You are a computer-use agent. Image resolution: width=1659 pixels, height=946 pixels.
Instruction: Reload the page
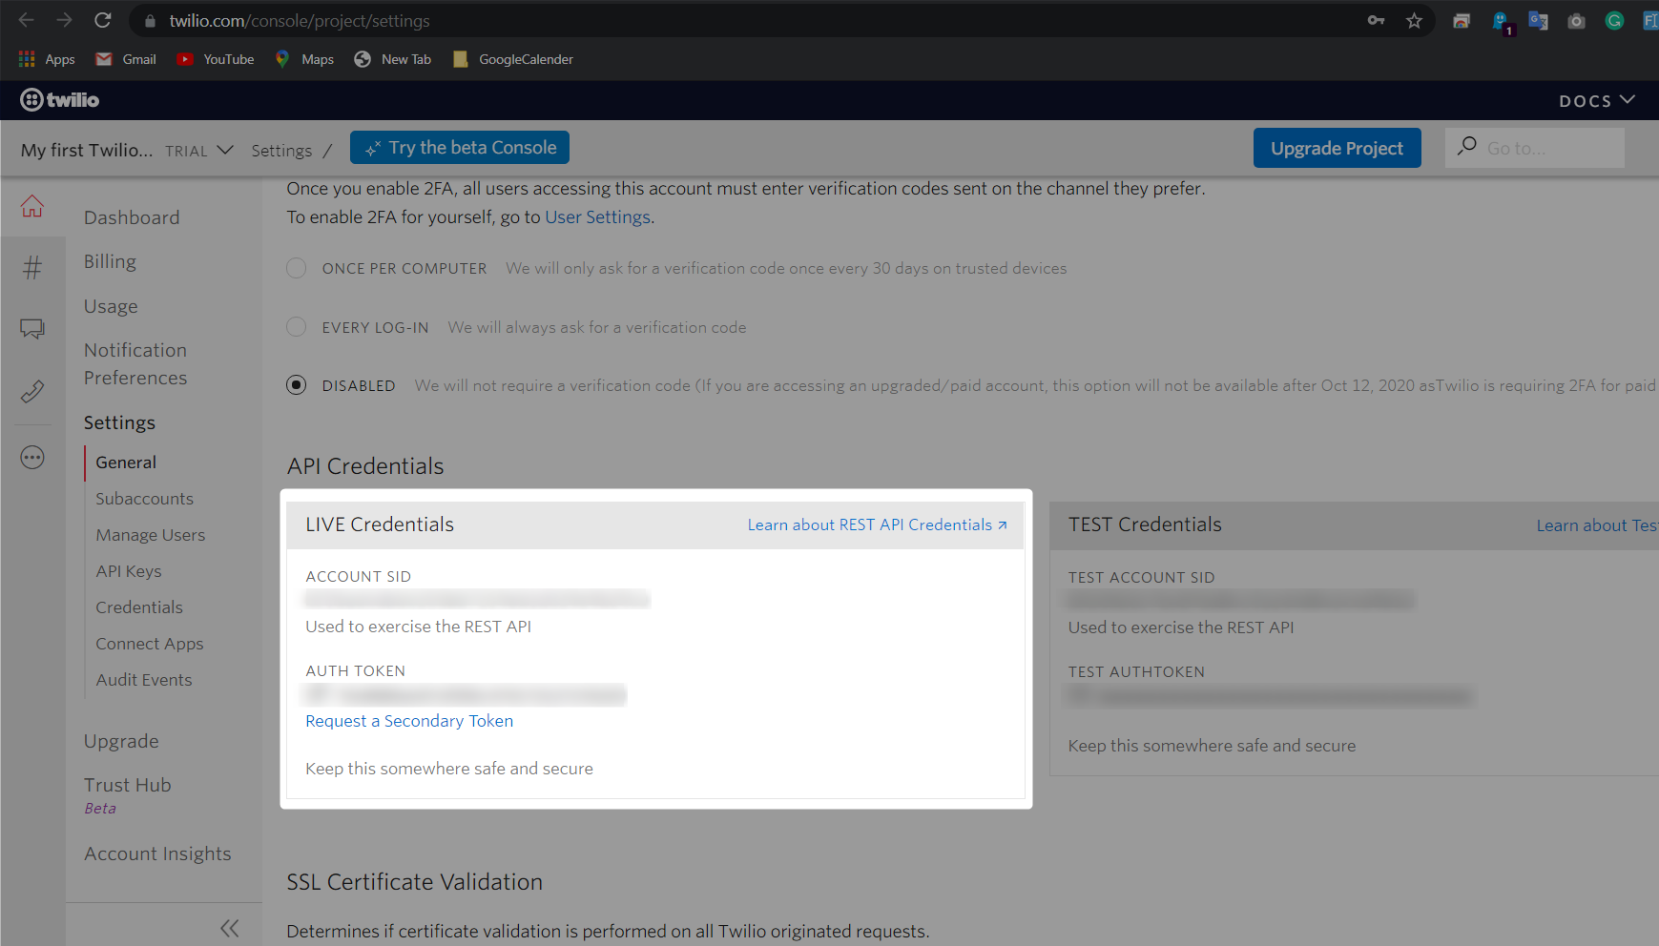coord(103,20)
